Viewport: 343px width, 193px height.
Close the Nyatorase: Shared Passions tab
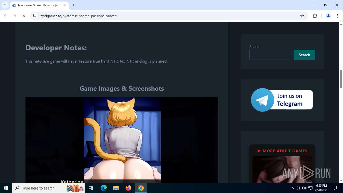(65, 5)
